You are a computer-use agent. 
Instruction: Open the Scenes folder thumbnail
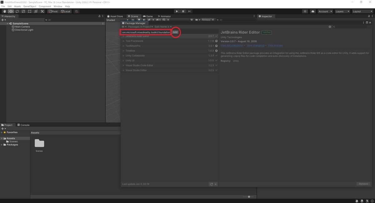[39, 143]
